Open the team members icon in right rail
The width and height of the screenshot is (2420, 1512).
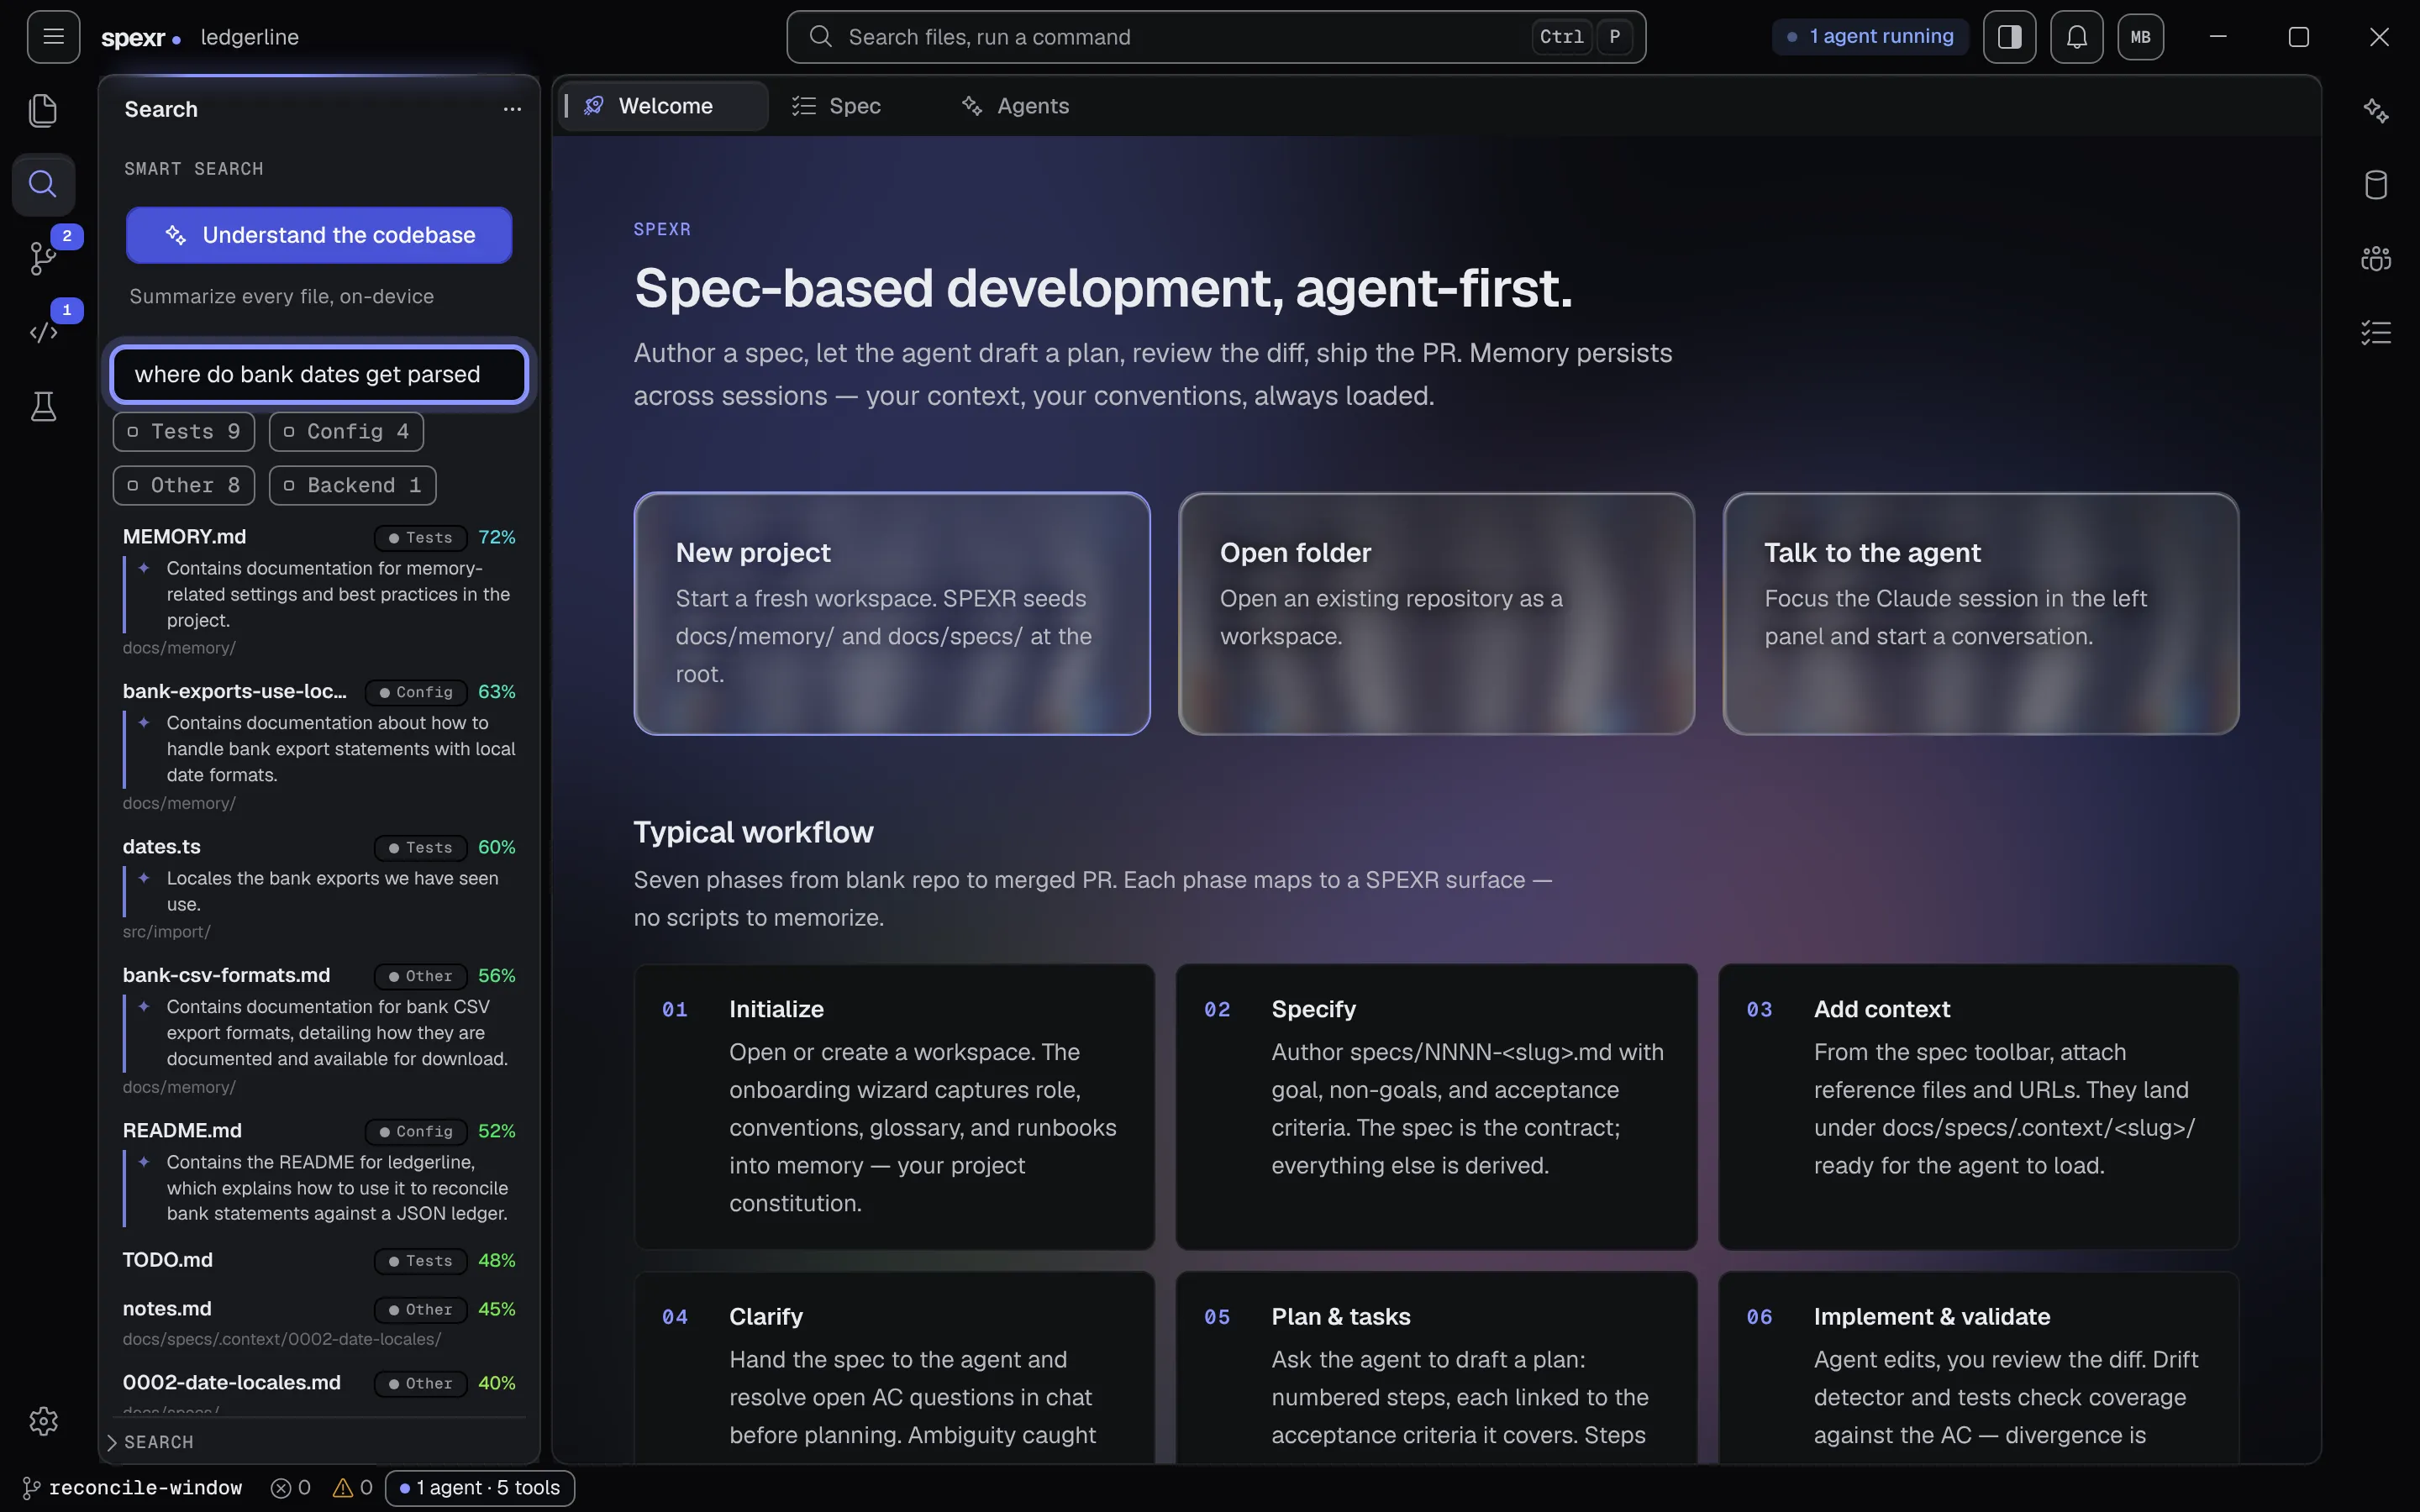2376,258
